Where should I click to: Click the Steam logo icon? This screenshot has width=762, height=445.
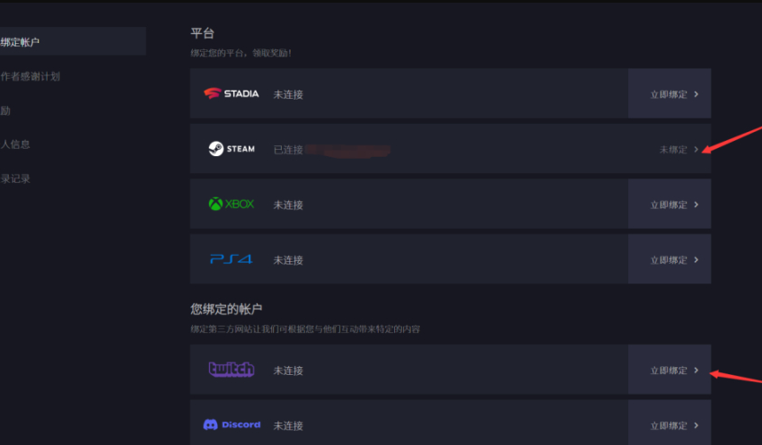pos(232,149)
